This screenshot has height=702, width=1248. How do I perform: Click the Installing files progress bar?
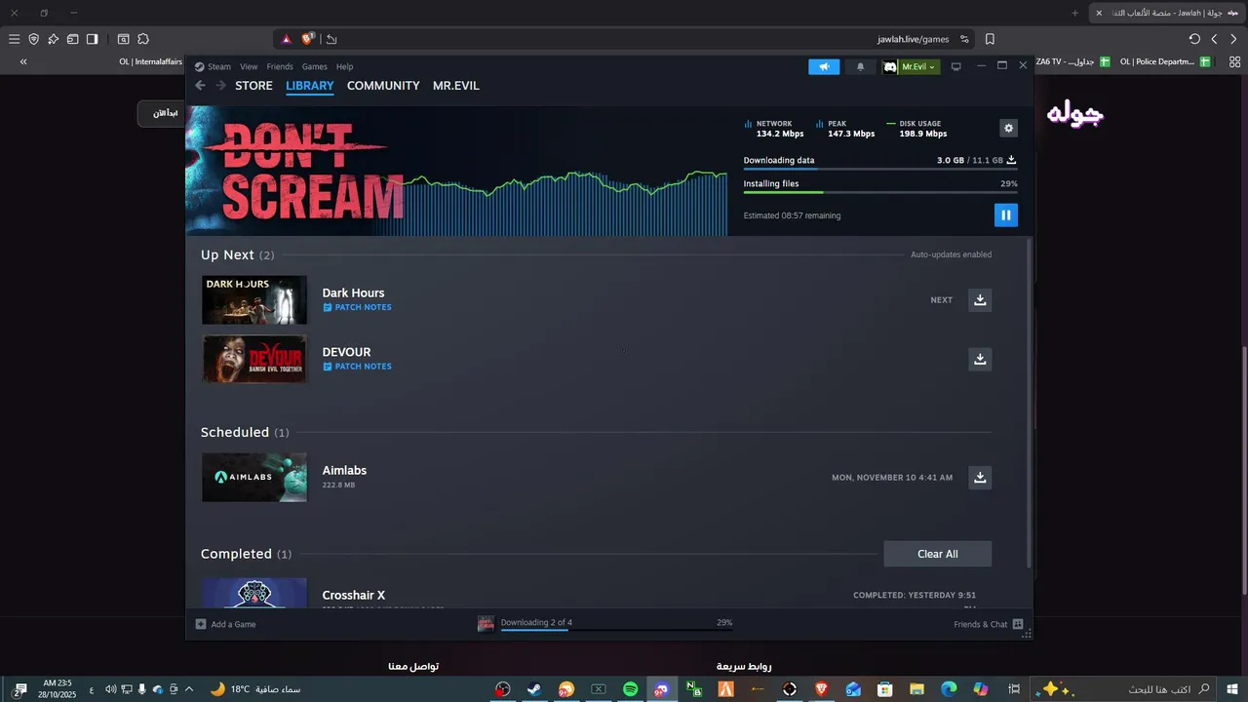880,192
